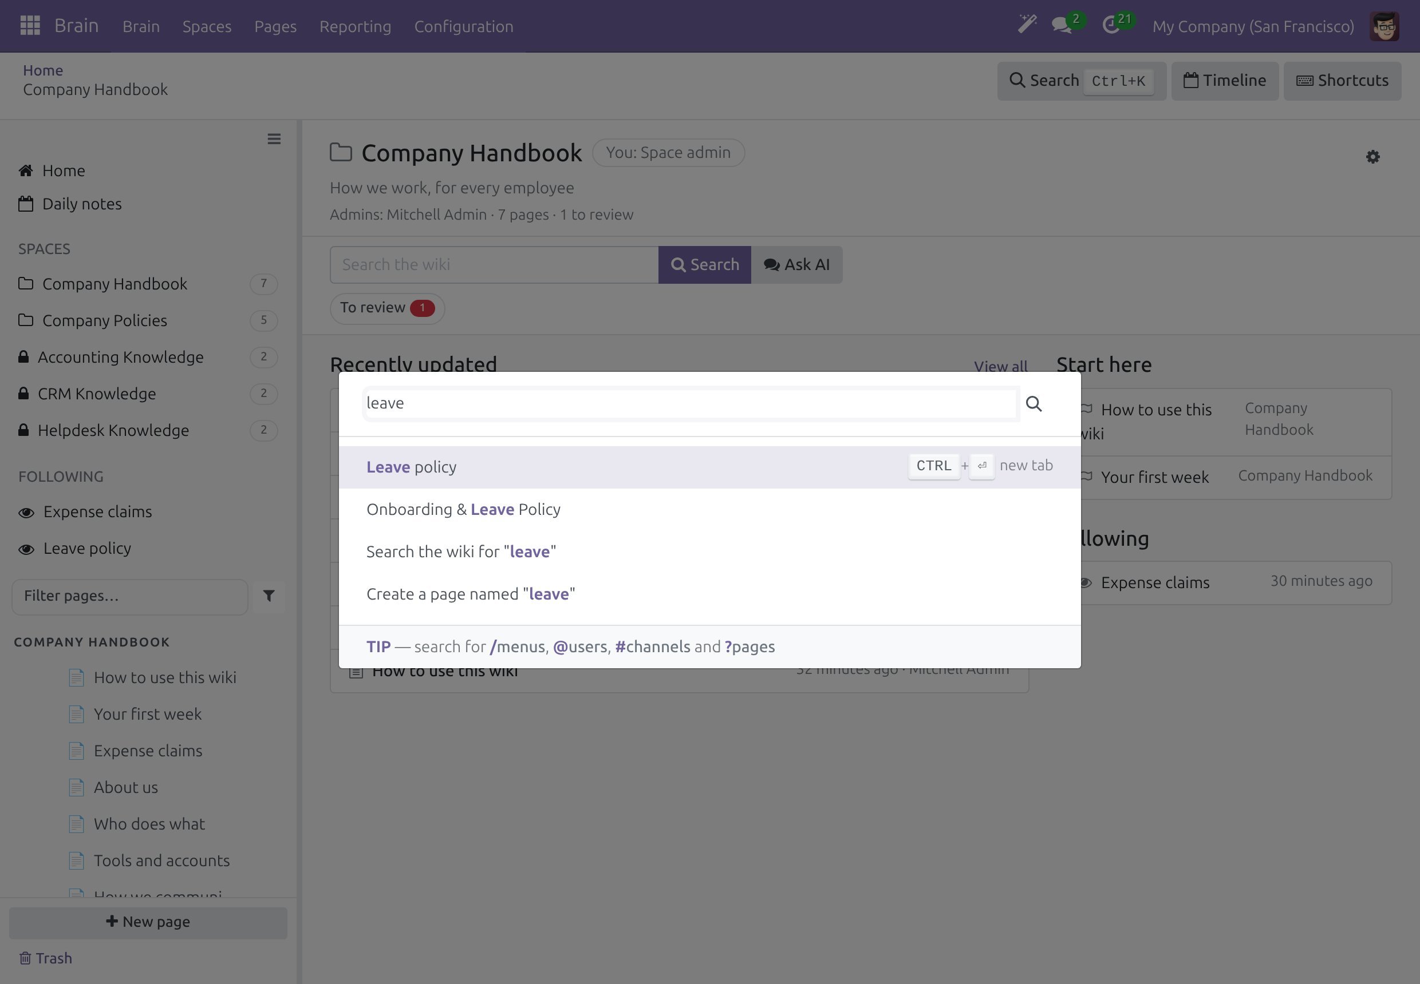
Task: Click the page icon beside About us
Action: (76, 787)
